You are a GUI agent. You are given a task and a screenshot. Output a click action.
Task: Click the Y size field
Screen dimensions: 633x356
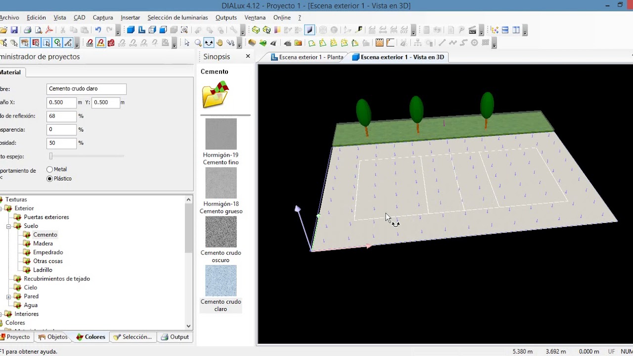pos(106,102)
